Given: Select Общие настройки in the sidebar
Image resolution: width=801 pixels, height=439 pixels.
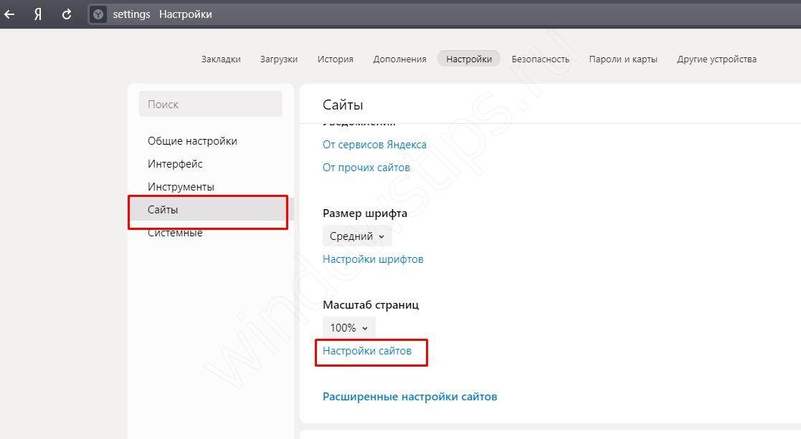Looking at the screenshot, I should click(192, 141).
